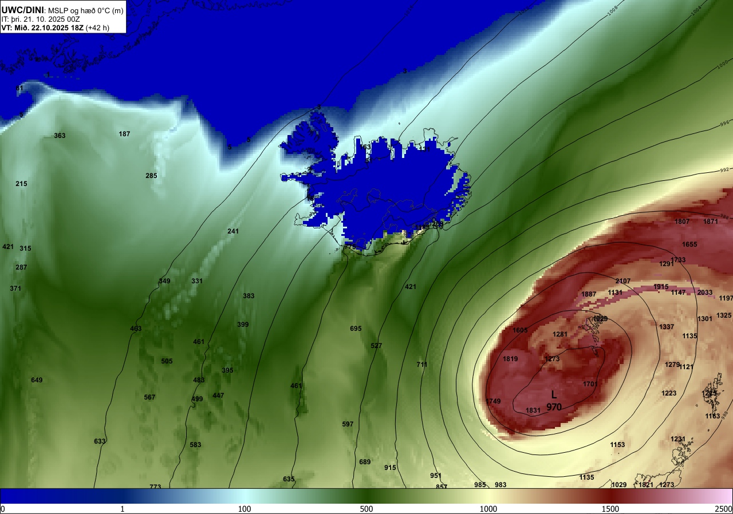The image size is (733, 514).
Task: Select the colorbar tick label 100
Action: pos(245,509)
